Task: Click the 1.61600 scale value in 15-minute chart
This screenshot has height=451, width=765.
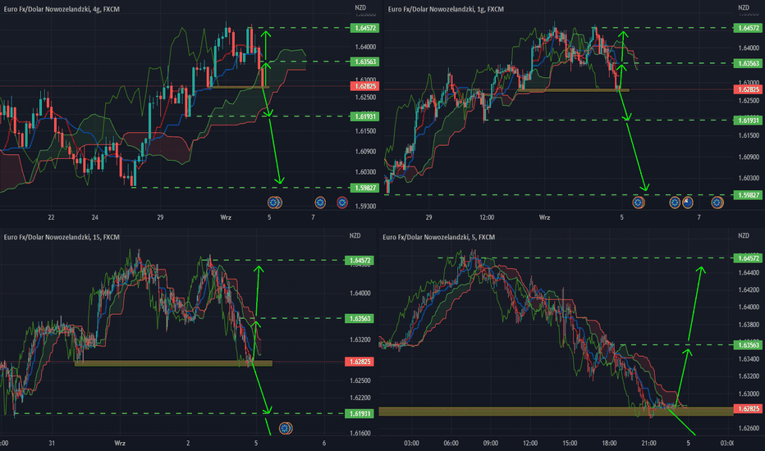Action: pos(360,433)
